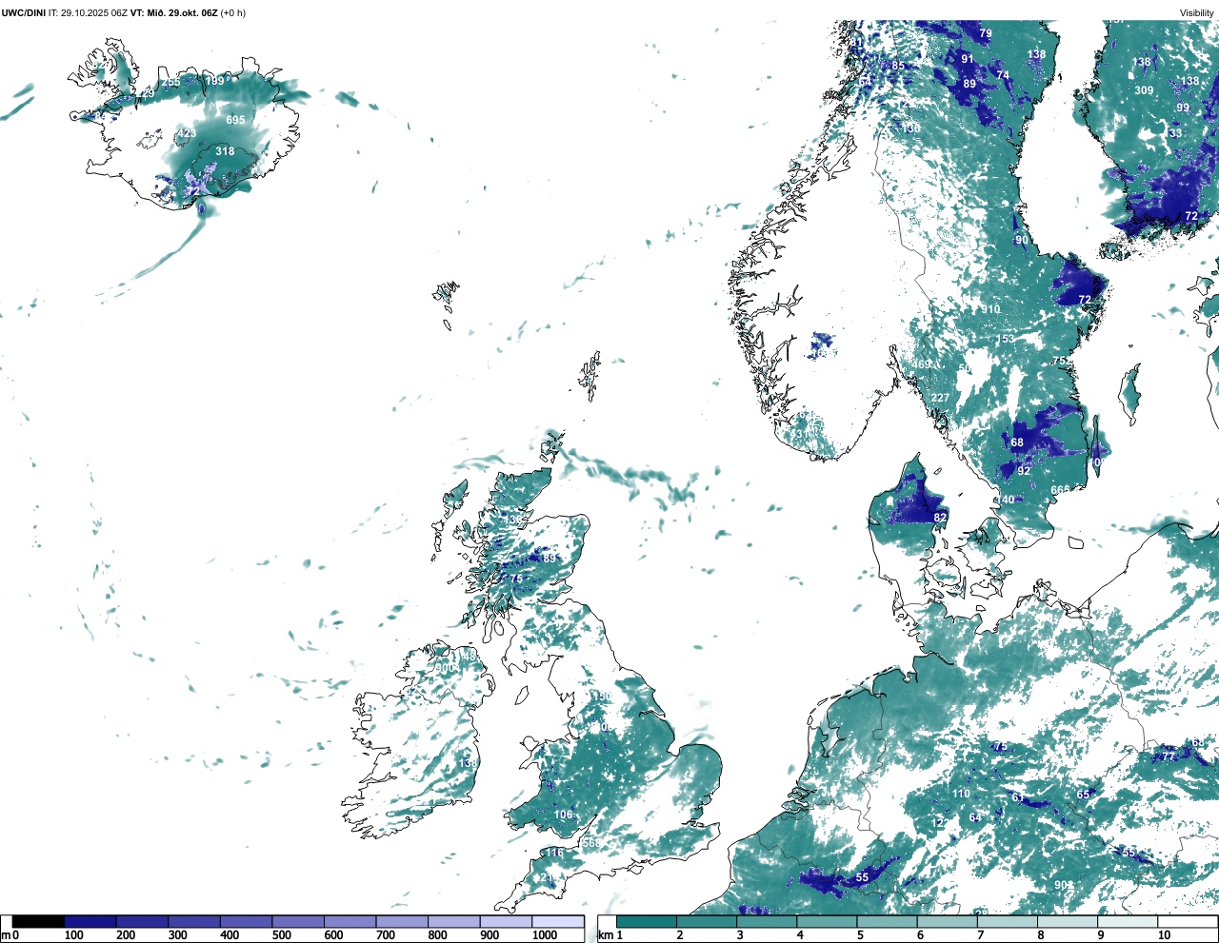The image size is (1219, 943).
Task: Click the '91' value in northern Sweden
Action: click(968, 59)
